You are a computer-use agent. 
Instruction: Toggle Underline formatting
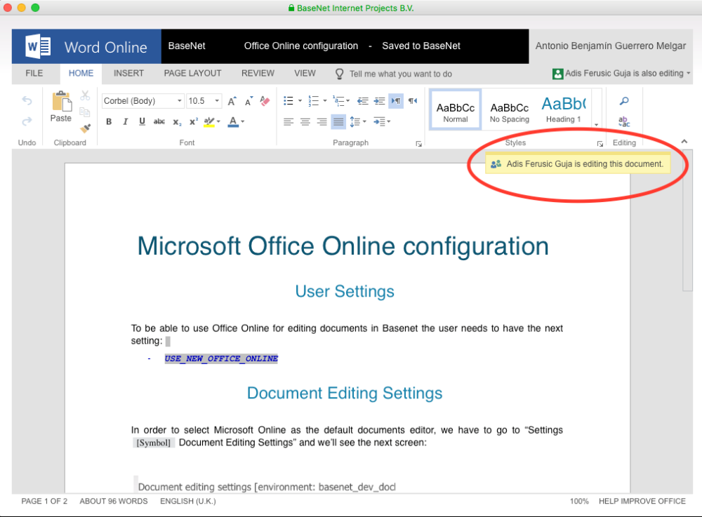pyautogui.click(x=142, y=121)
